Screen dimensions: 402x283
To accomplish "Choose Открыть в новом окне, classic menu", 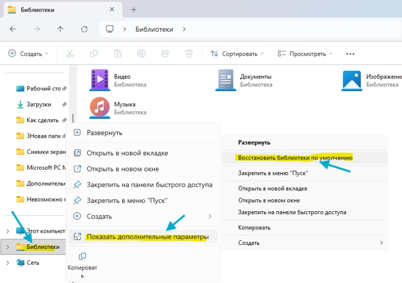I will [305, 200].
